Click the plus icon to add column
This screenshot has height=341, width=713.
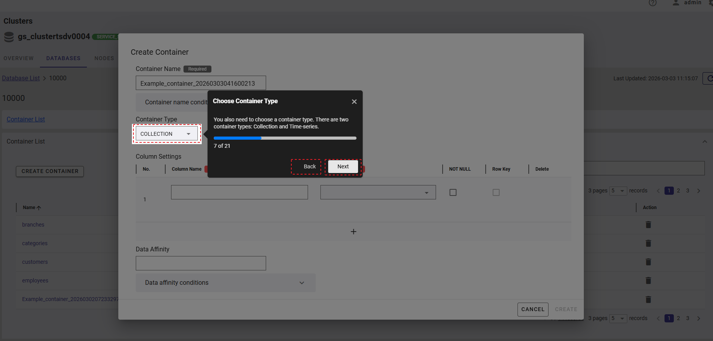(x=353, y=232)
